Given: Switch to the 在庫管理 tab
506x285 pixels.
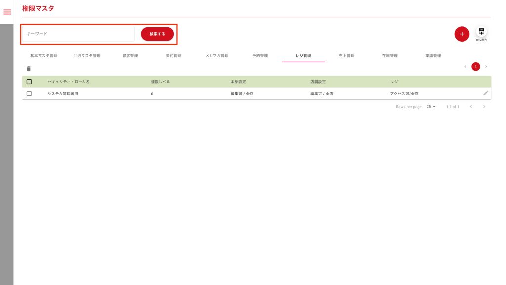Looking at the screenshot, I should (x=390, y=56).
